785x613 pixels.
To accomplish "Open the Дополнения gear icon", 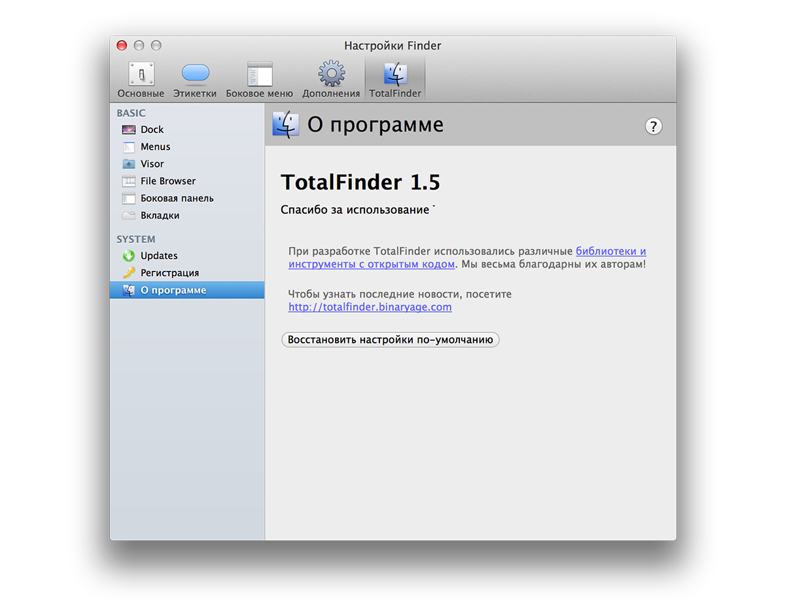I will pyautogui.click(x=331, y=74).
